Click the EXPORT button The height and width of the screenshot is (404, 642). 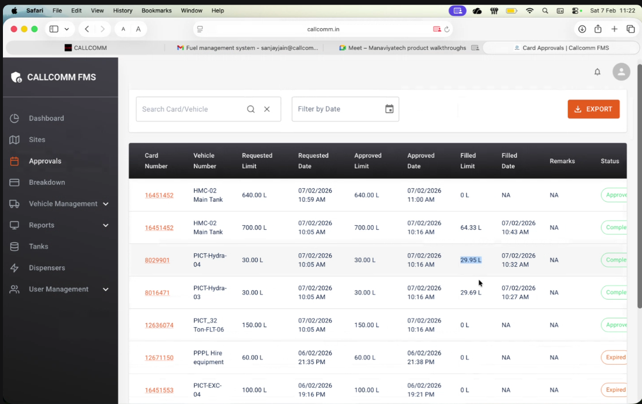coord(593,109)
